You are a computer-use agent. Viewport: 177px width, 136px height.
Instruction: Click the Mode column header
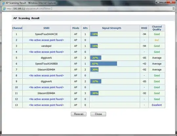(76, 28)
